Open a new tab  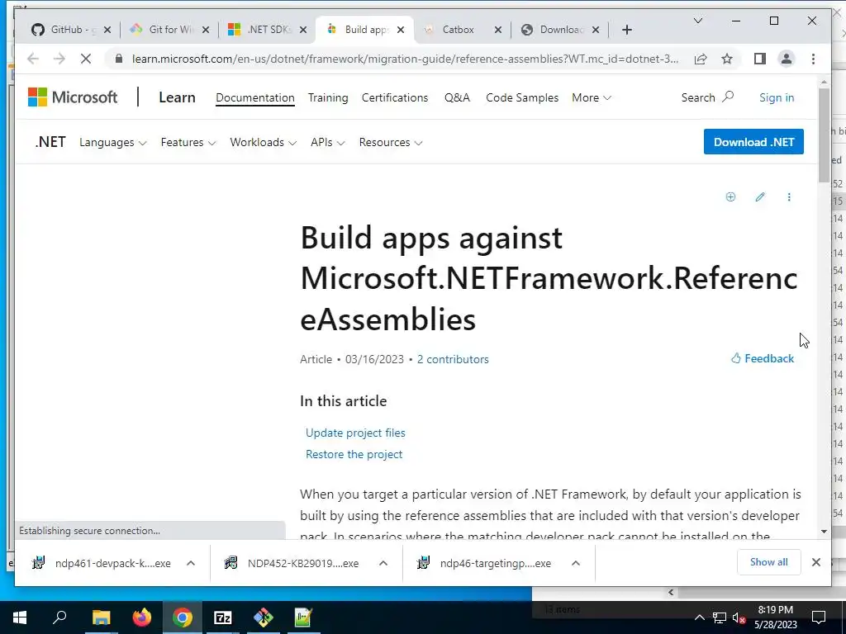coord(626,30)
